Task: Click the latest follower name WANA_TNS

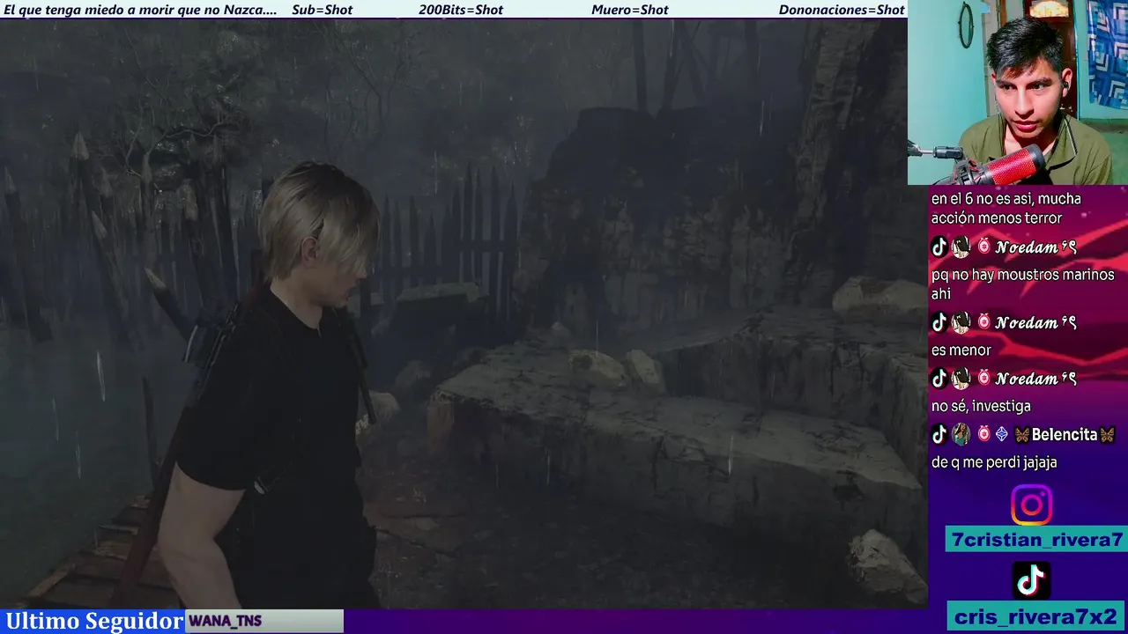Action: [x=226, y=621]
